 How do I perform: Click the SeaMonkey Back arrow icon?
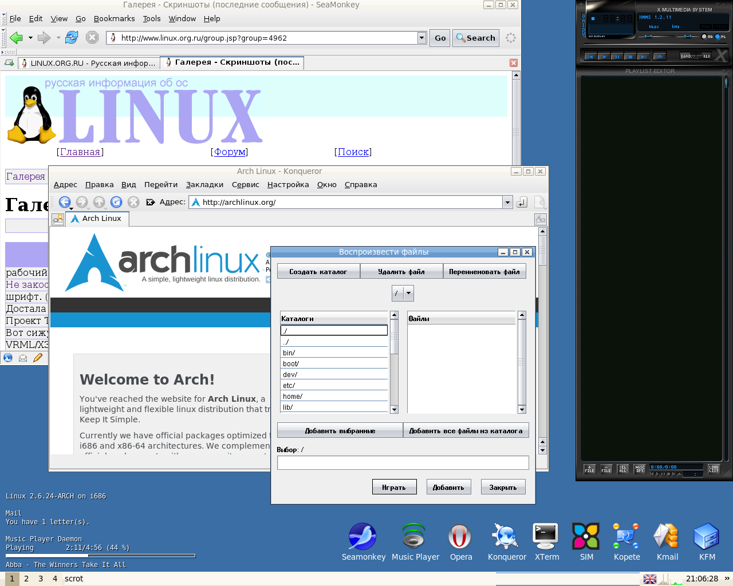(x=16, y=38)
